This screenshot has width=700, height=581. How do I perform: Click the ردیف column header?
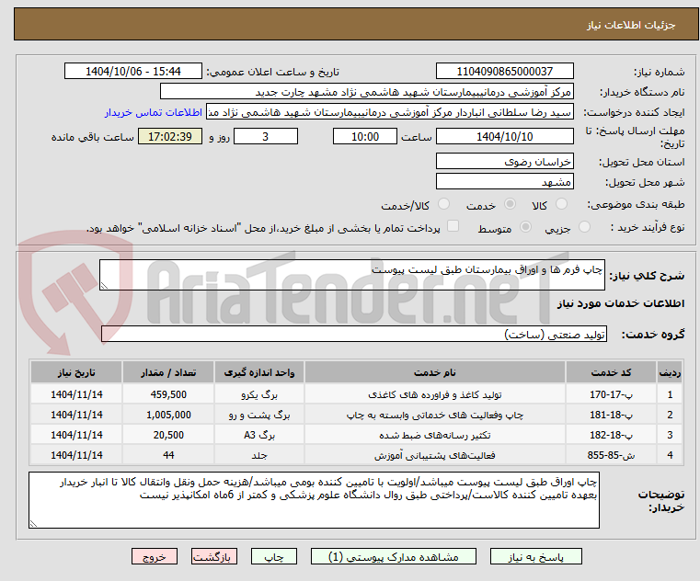click(670, 372)
